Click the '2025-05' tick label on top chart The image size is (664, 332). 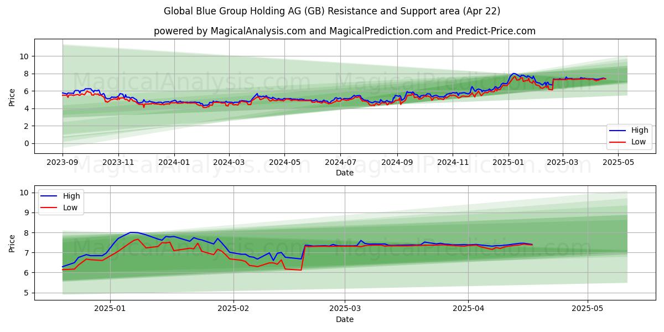tap(618, 163)
